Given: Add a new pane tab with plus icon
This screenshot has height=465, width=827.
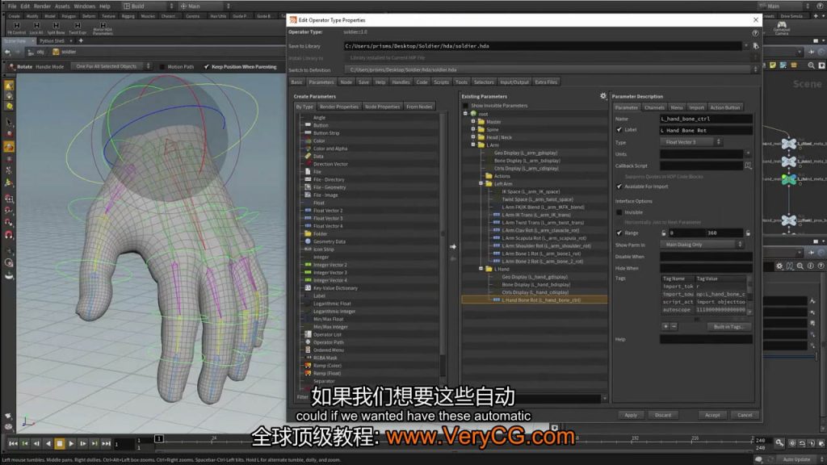Looking at the screenshot, I should pyautogui.click(x=81, y=40).
